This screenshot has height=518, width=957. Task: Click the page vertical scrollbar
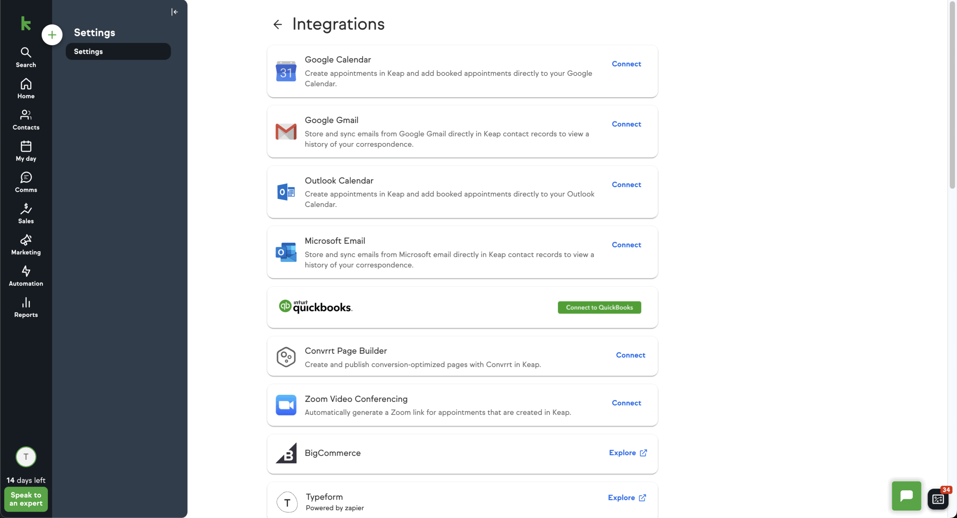click(952, 95)
